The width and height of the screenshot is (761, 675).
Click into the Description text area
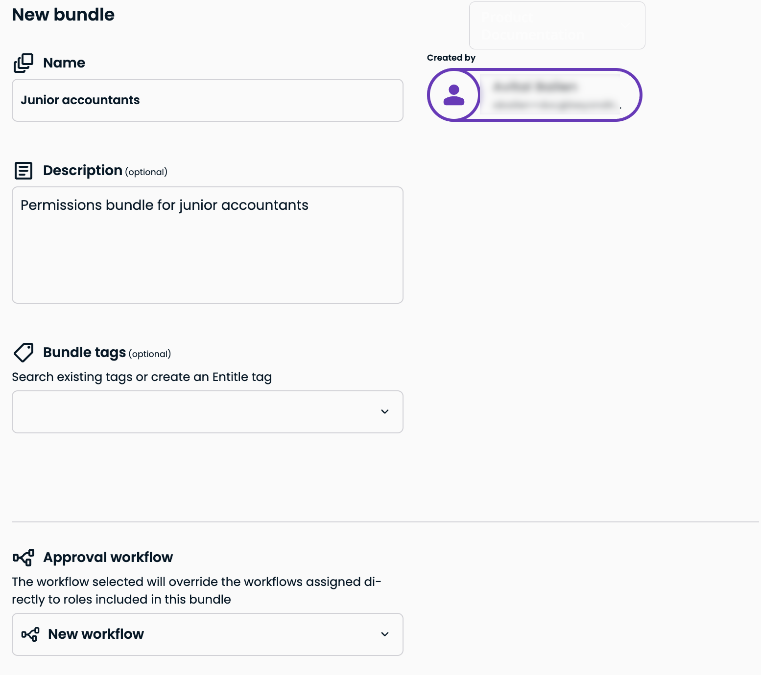point(208,245)
